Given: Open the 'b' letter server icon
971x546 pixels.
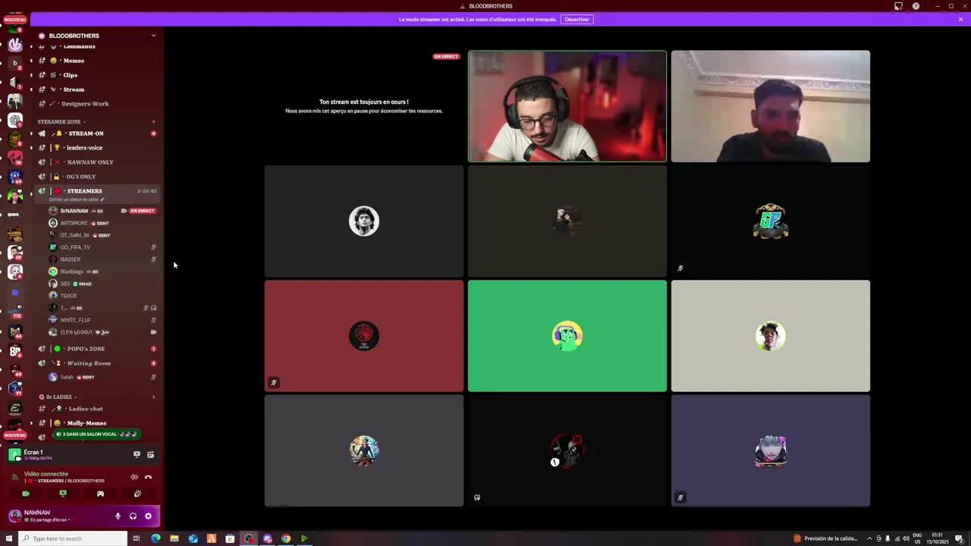Looking at the screenshot, I should (15, 63).
